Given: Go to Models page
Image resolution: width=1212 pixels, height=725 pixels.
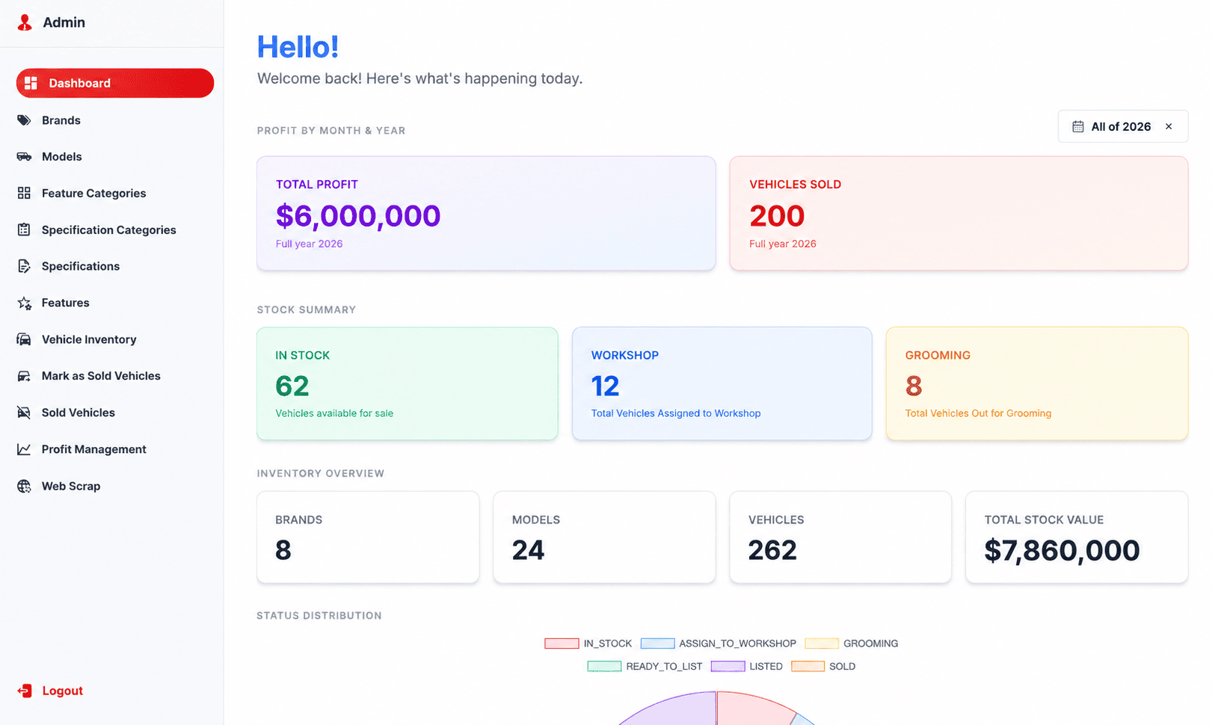Looking at the screenshot, I should (x=115, y=157).
